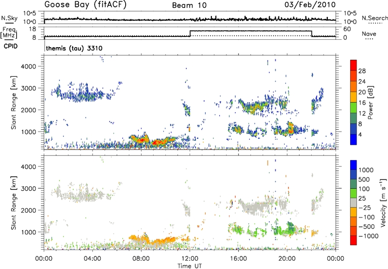Select the 60 Nave tick label
The image size is (388, 269).
347,29
